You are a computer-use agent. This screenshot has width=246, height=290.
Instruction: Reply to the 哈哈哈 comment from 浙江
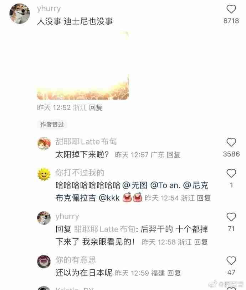[204, 198]
